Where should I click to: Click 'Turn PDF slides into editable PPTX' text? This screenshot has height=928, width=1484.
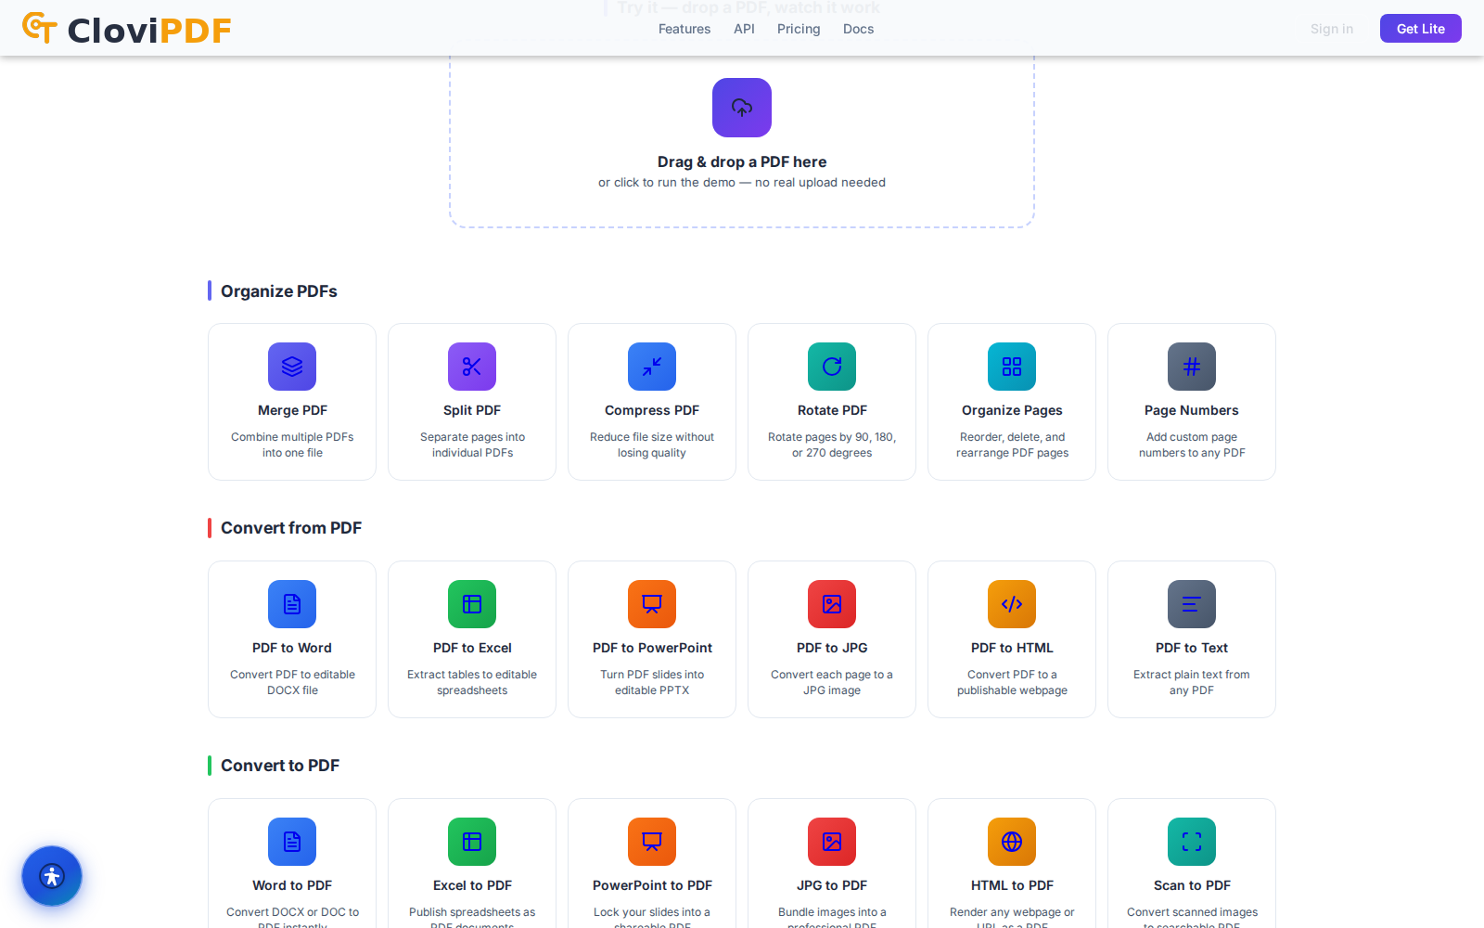(x=652, y=682)
